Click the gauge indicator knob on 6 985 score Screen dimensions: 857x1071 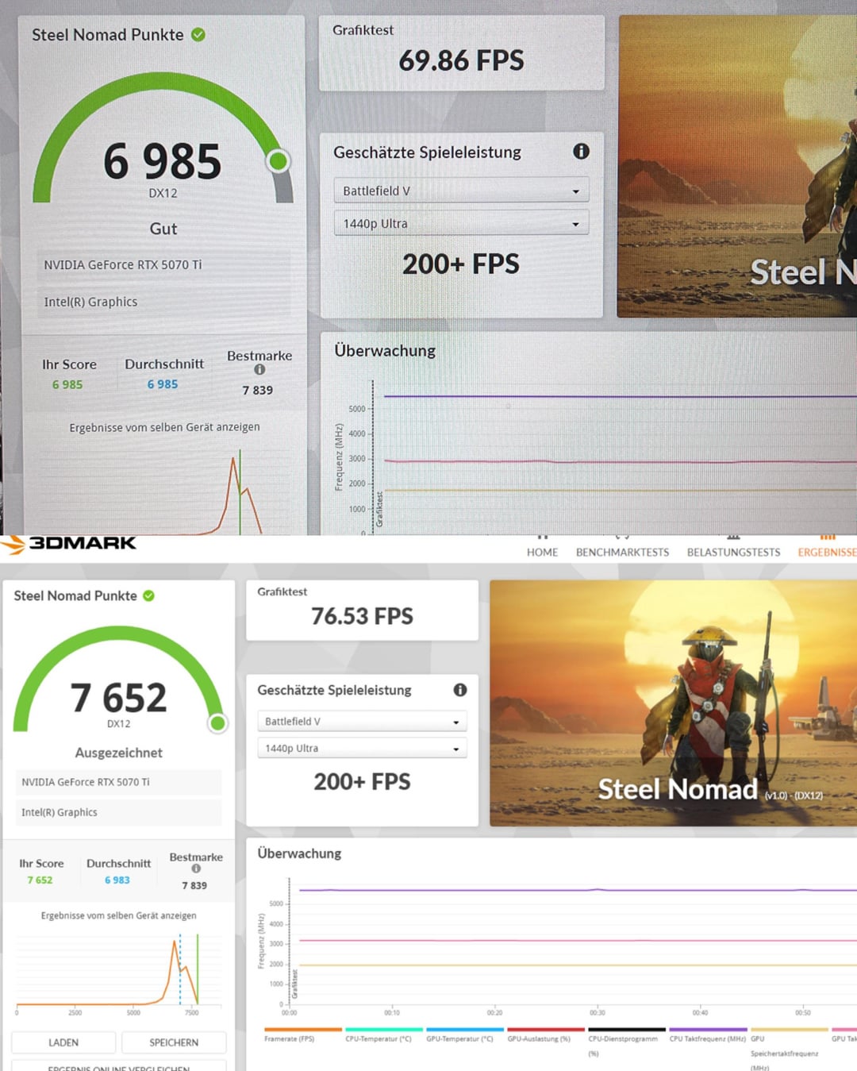[278, 161]
